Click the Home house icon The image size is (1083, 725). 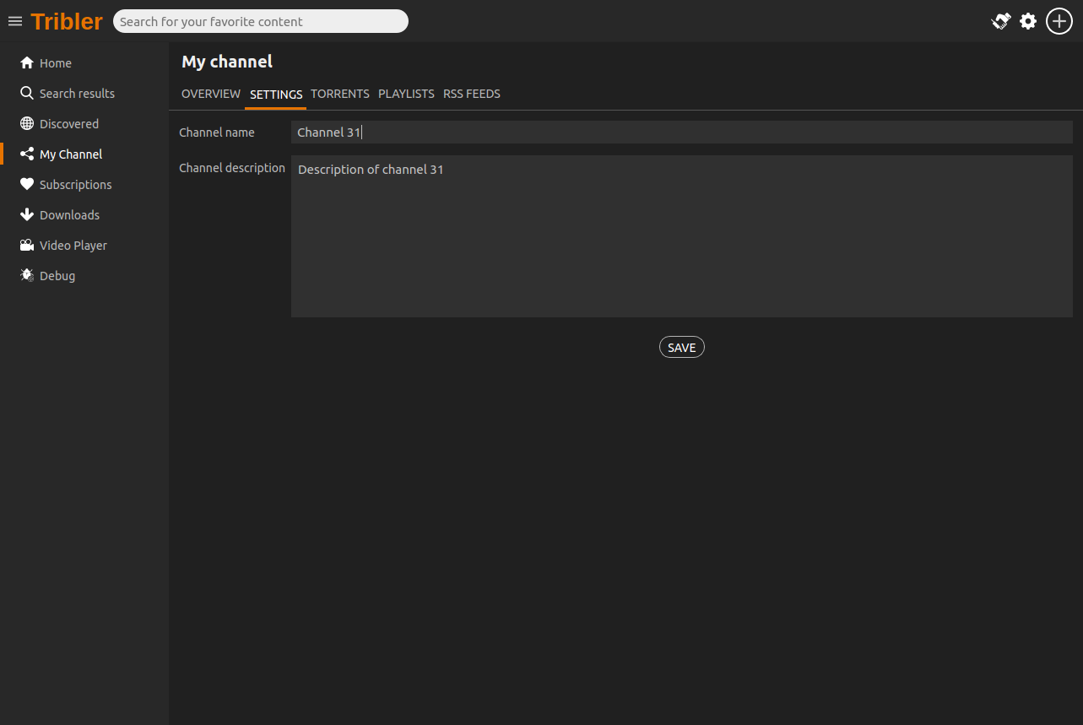click(27, 63)
